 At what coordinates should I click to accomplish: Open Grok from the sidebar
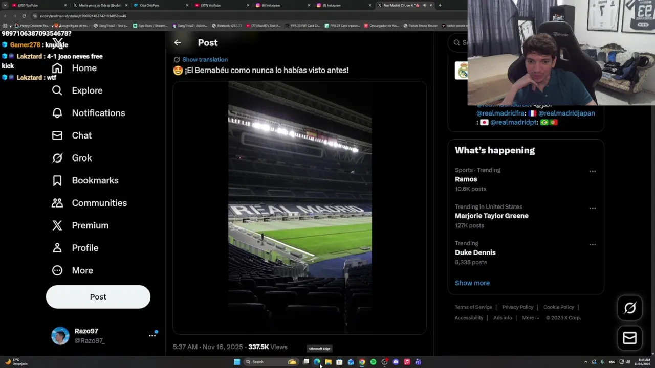[x=72, y=158]
